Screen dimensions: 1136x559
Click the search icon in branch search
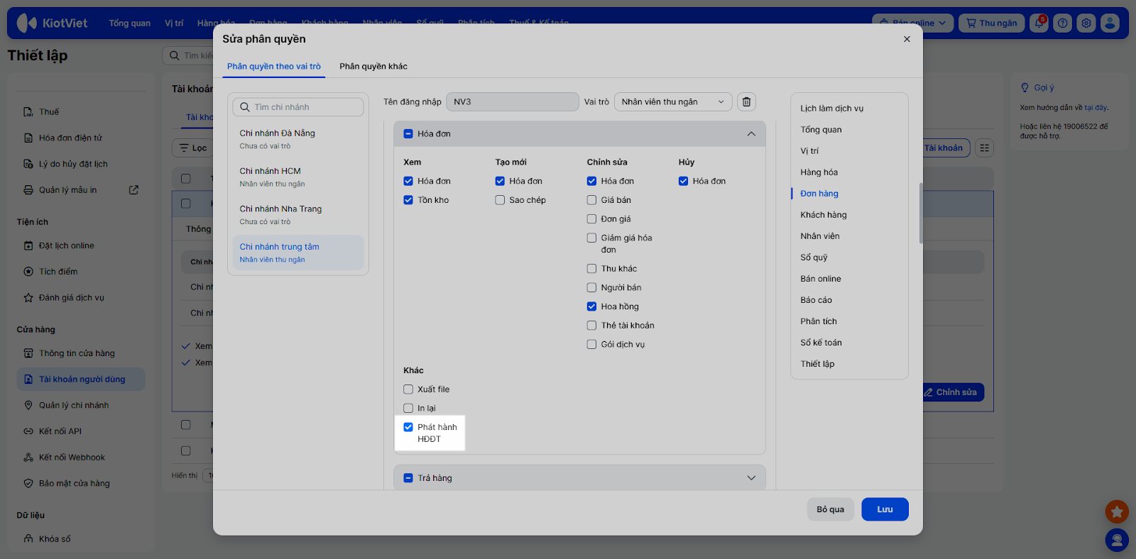[x=245, y=107]
